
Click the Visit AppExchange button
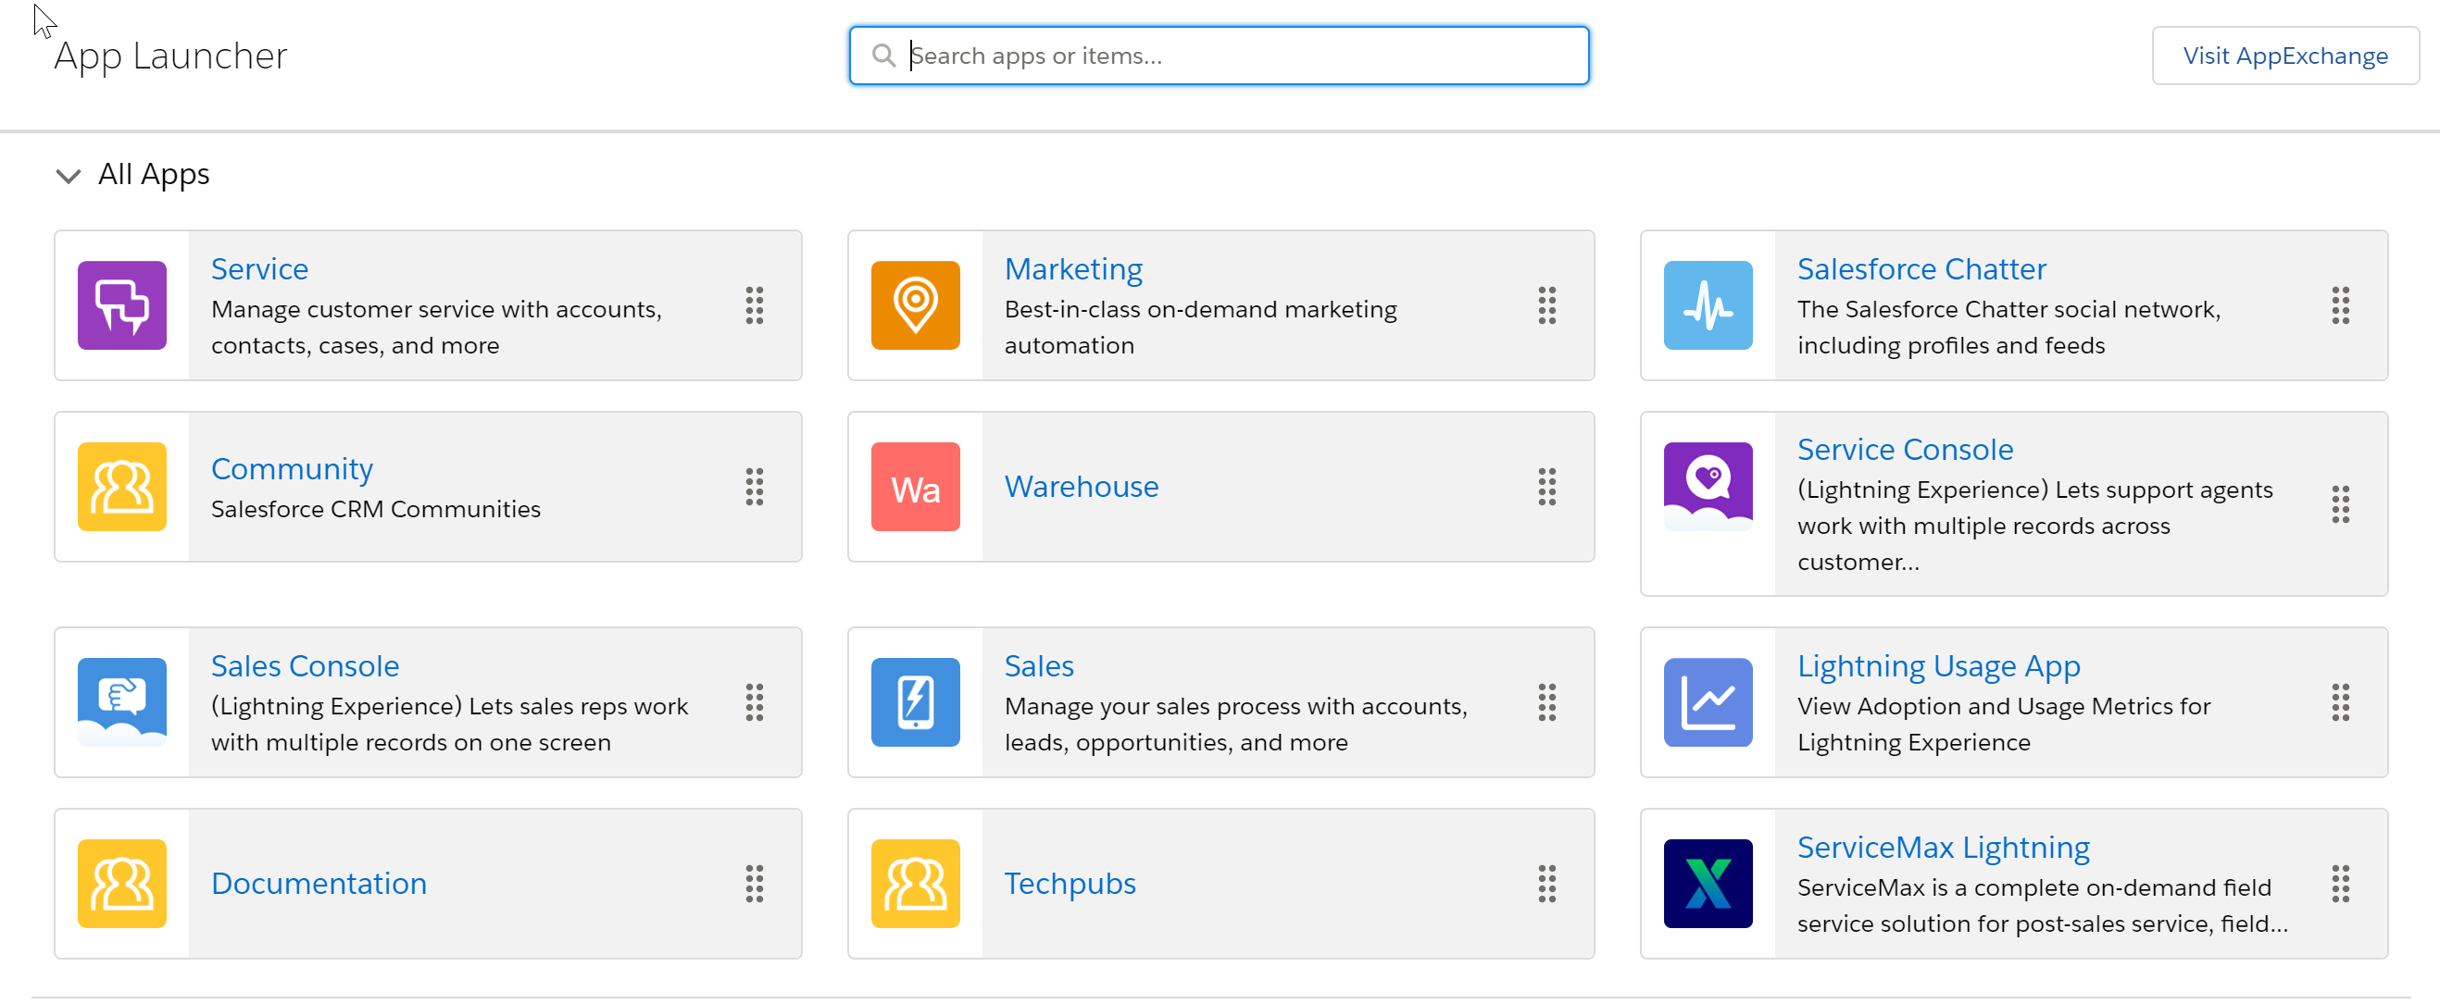pos(2284,56)
